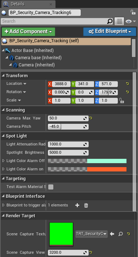
Task: Enable the Test Alarm Material checkbox
Action: (51, 187)
